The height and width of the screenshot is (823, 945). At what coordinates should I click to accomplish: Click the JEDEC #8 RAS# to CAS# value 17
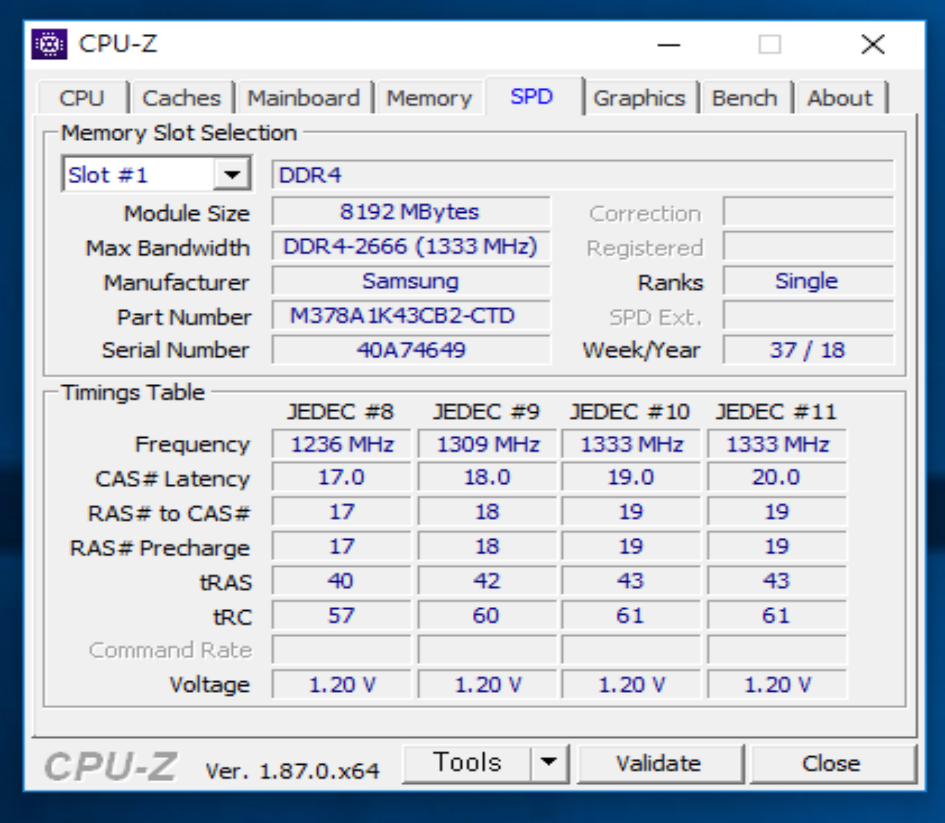[341, 512]
